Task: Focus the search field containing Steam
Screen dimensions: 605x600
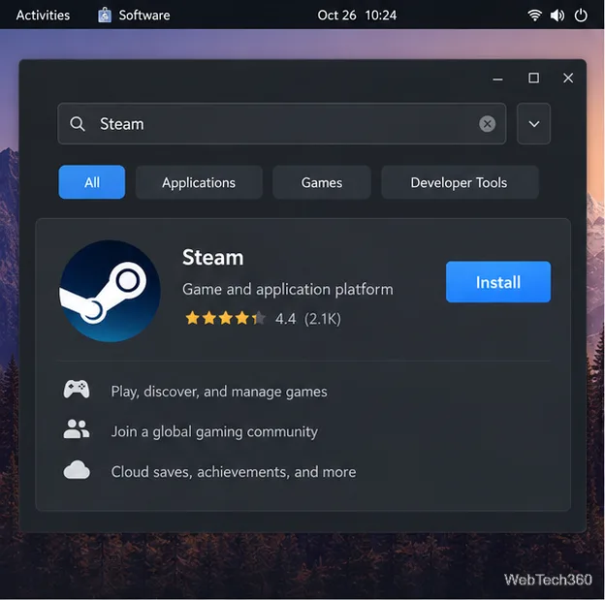Action: click(282, 124)
